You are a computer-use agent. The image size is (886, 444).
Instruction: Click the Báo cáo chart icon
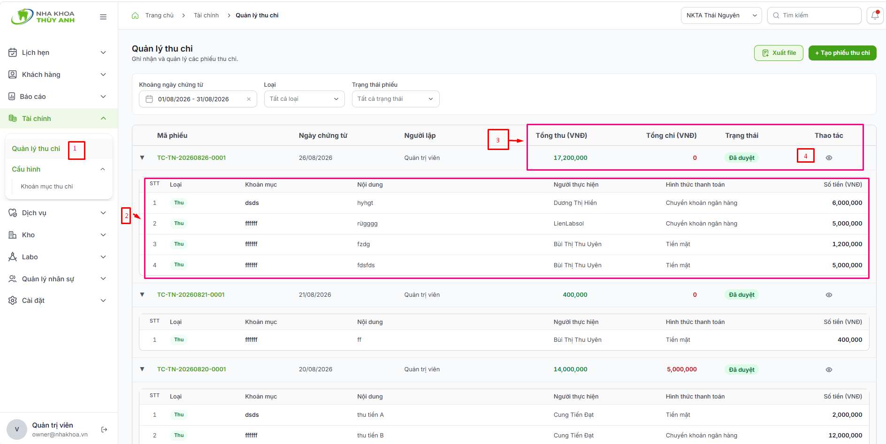pos(12,97)
